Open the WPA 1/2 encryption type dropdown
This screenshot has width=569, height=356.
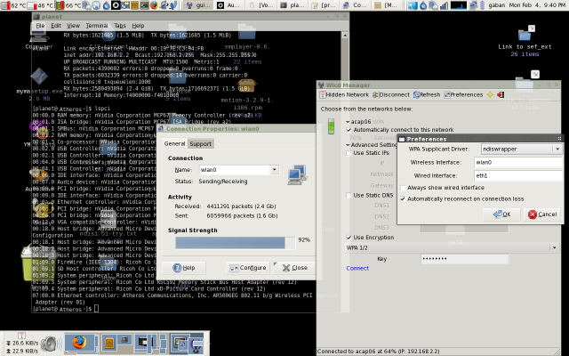pos(452,247)
